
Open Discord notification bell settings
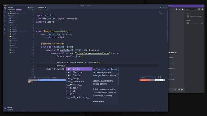click(176, 9)
